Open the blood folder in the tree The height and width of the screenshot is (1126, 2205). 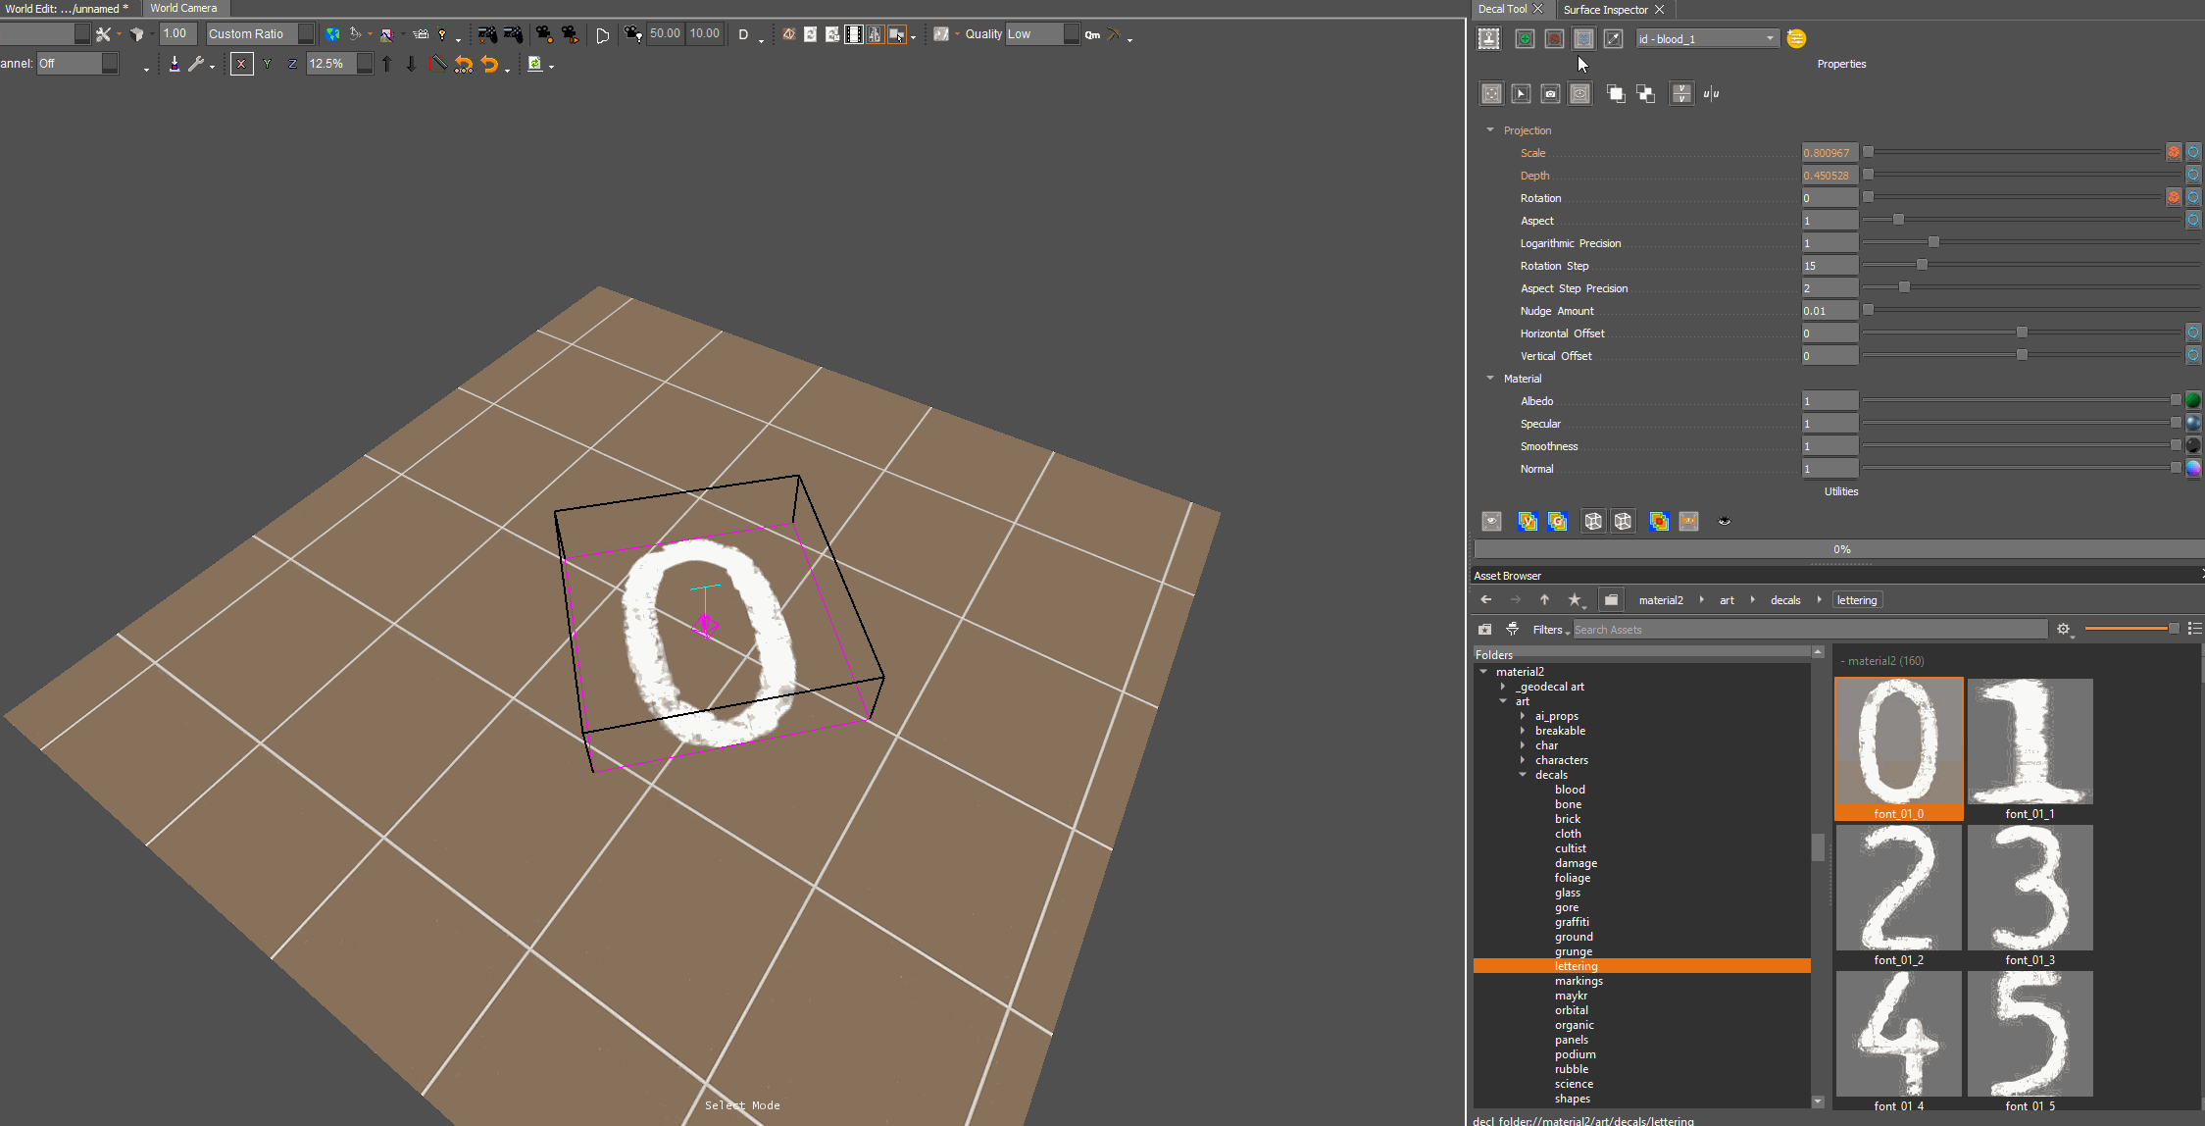1570,790
